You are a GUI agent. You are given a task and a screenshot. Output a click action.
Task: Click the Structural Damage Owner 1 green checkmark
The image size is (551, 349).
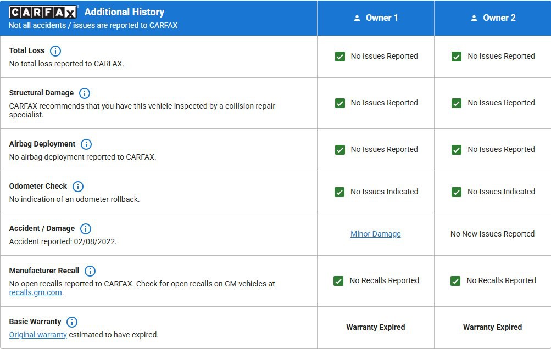[340, 103]
